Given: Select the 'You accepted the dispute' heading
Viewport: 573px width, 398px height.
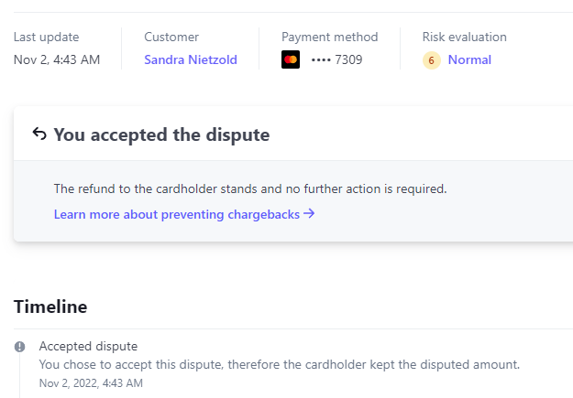Looking at the screenshot, I should click(x=161, y=135).
